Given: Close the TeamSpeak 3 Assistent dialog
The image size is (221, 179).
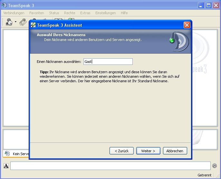Looking at the screenshot, I should click(x=187, y=25).
